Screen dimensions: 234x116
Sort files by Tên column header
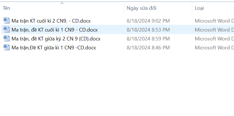(x=6, y=8)
